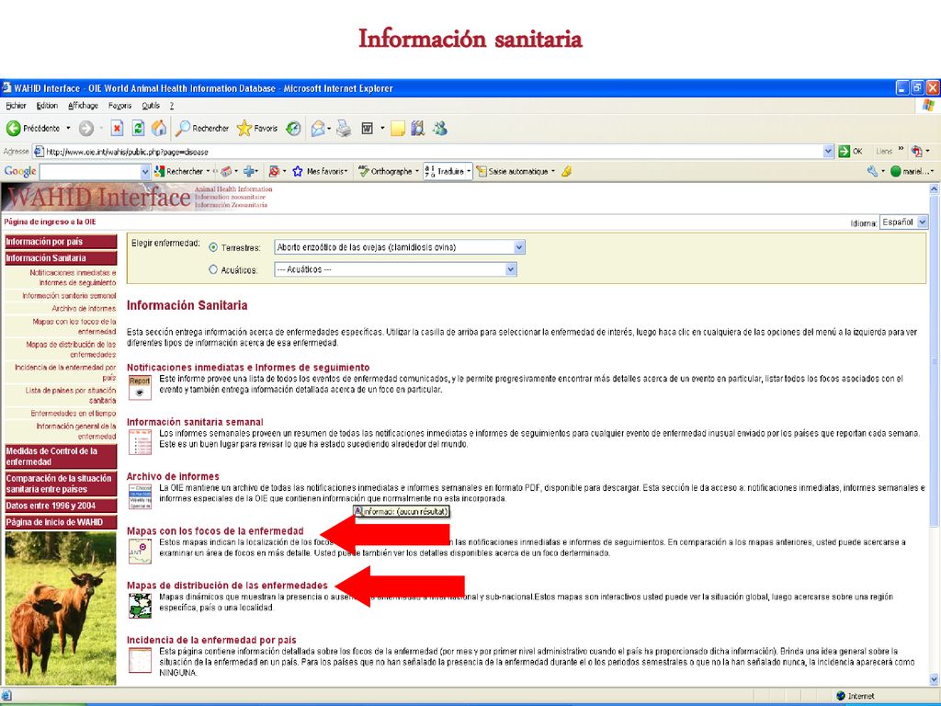Open the Edition menu
Viewport: 941px width, 706px height.
pos(47,106)
